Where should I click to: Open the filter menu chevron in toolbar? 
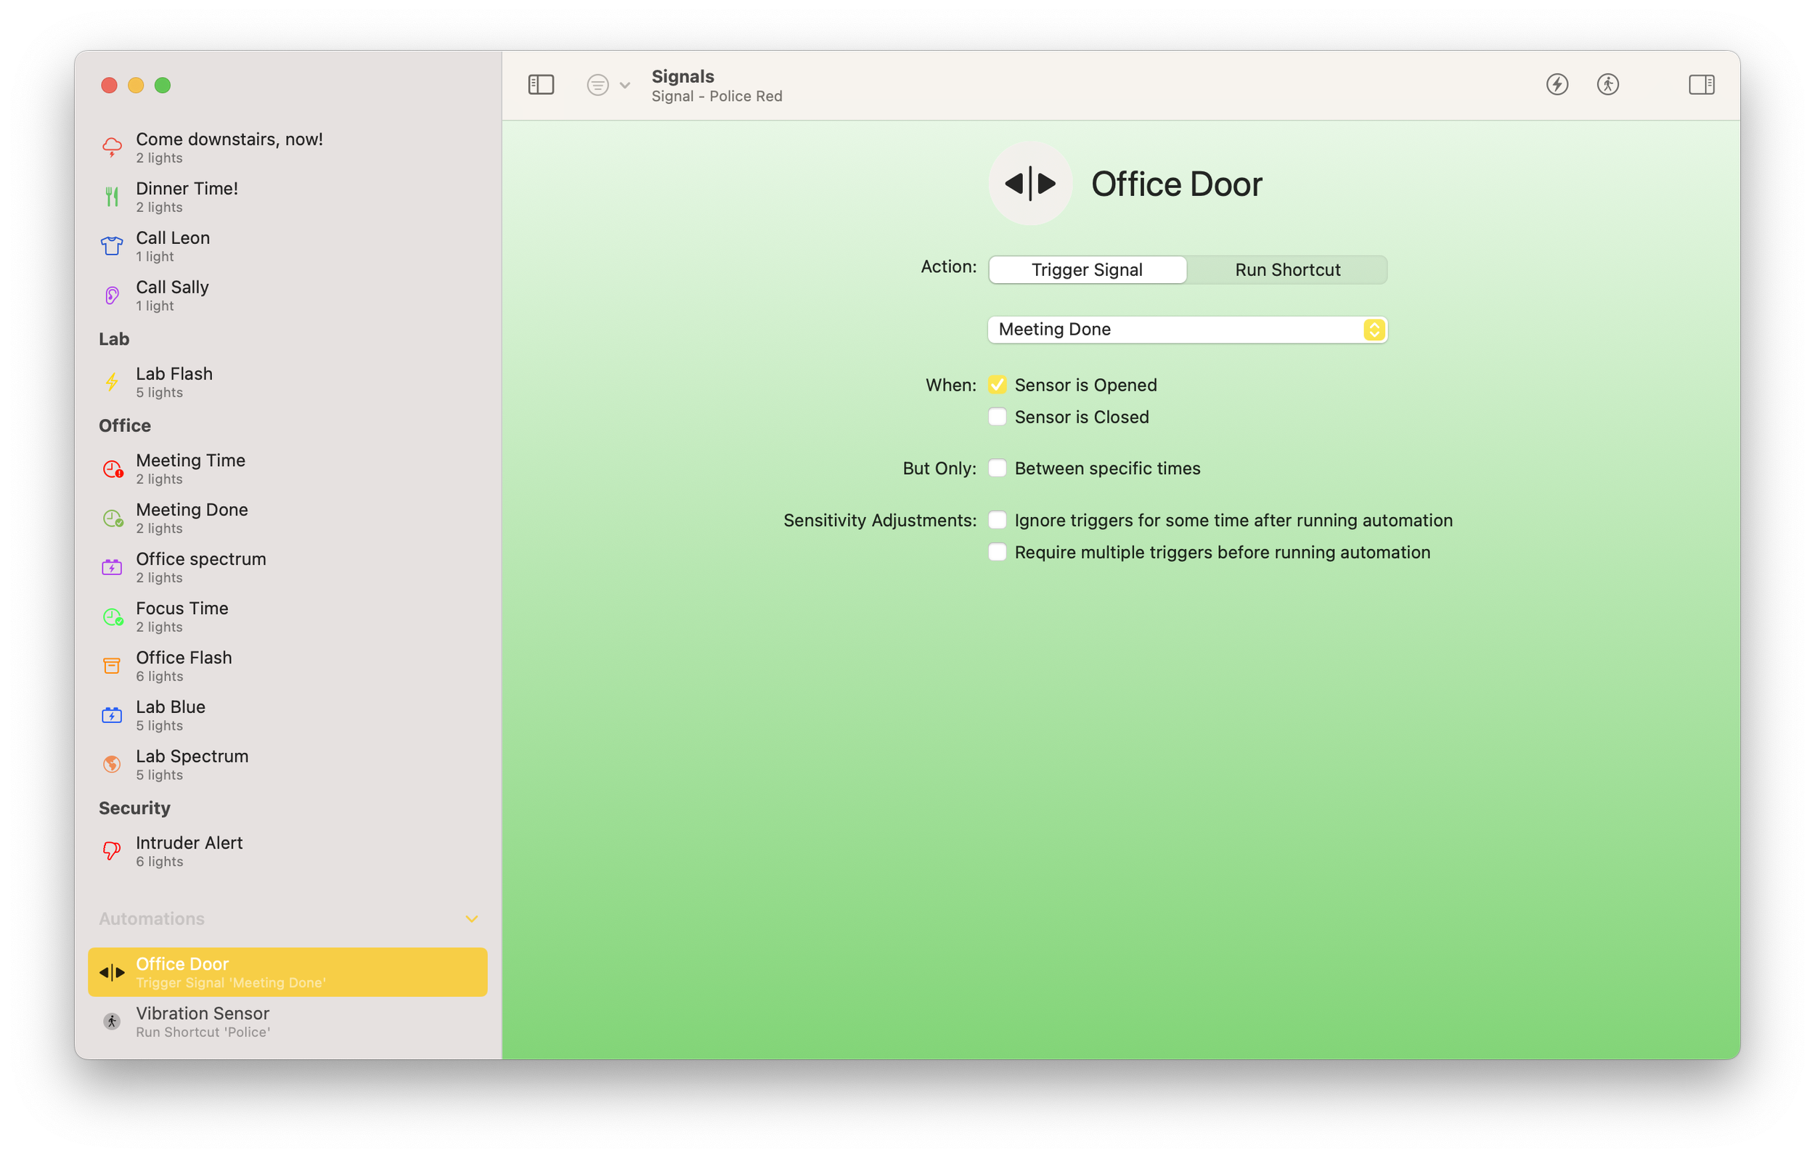[x=624, y=85]
